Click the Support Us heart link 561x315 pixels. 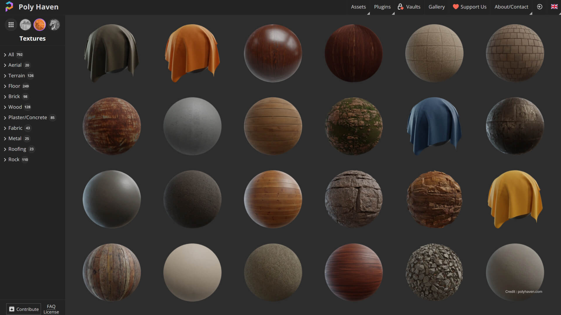pyautogui.click(x=470, y=7)
